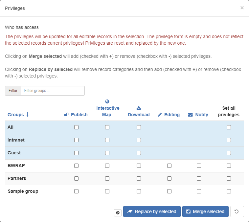The width and height of the screenshot is (249, 222).
Task: Check Publish for Partners group
Action: [77, 179]
